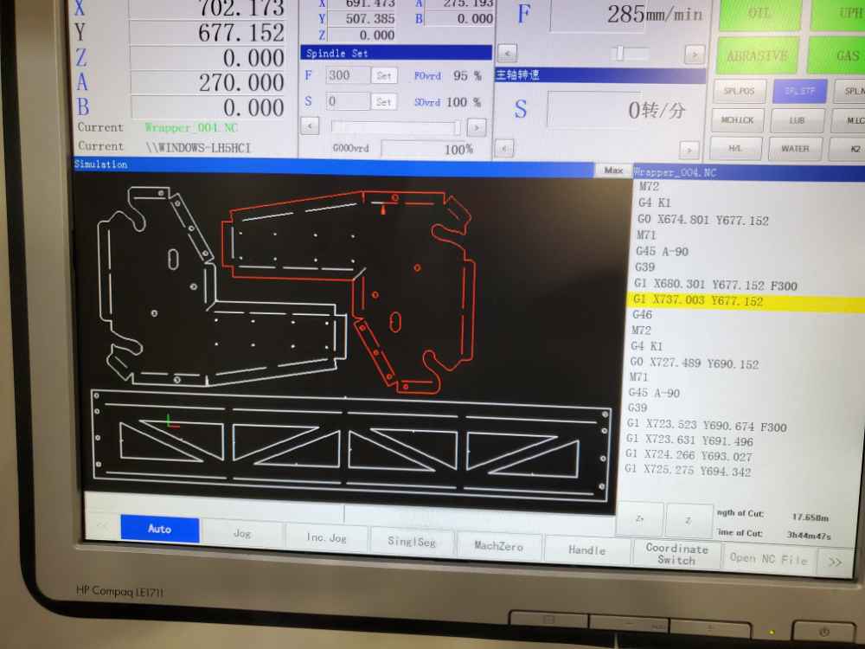Expand more options with >> button
Viewport: 865px width, 649px height.
(x=834, y=561)
